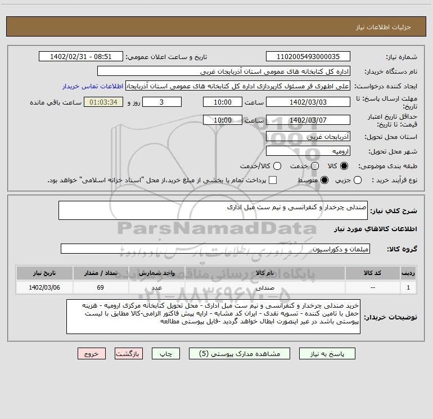The image size is (433, 419).
Task: Click the ردیف column header
Action: [x=408, y=273]
